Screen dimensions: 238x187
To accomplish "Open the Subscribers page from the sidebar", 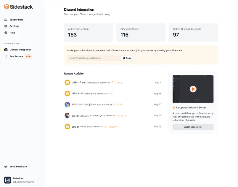I will click(15, 20).
